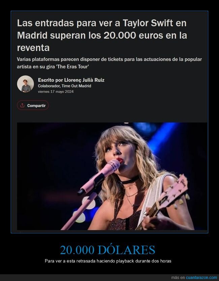This screenshot has height=281, width=219.
Task: Click the caption line starting 'Para ver'
Action: (x=108, y=261)
